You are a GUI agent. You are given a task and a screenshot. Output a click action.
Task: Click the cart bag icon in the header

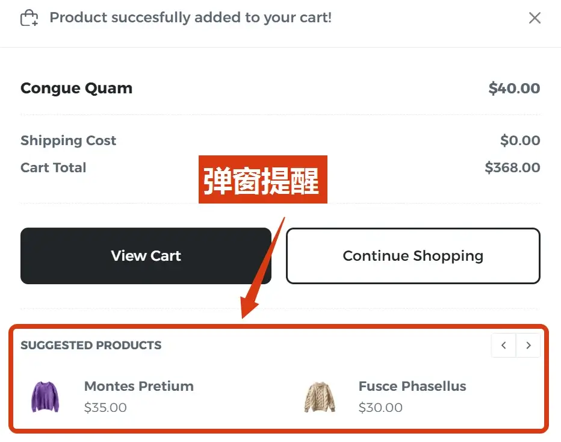[29, 18]
